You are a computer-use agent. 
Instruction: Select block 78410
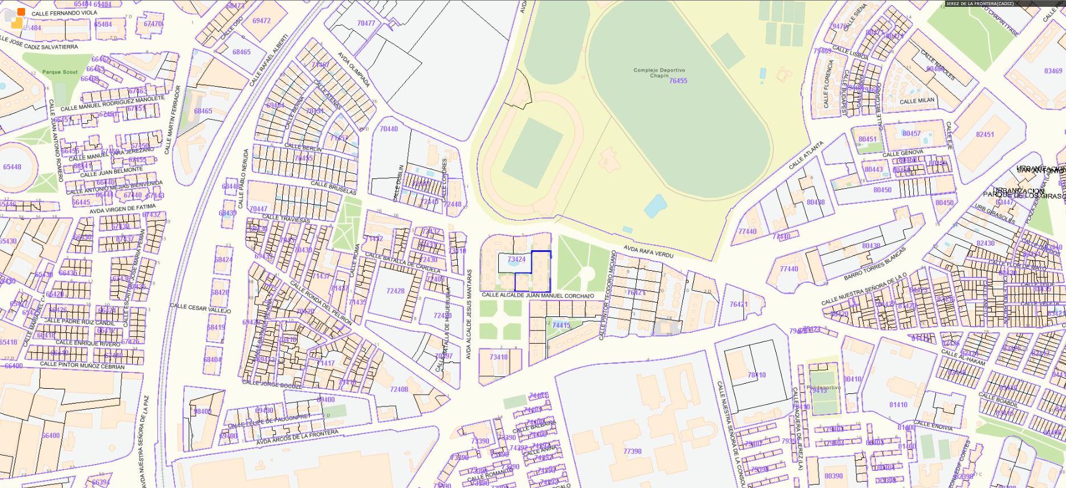click(756, 375)
